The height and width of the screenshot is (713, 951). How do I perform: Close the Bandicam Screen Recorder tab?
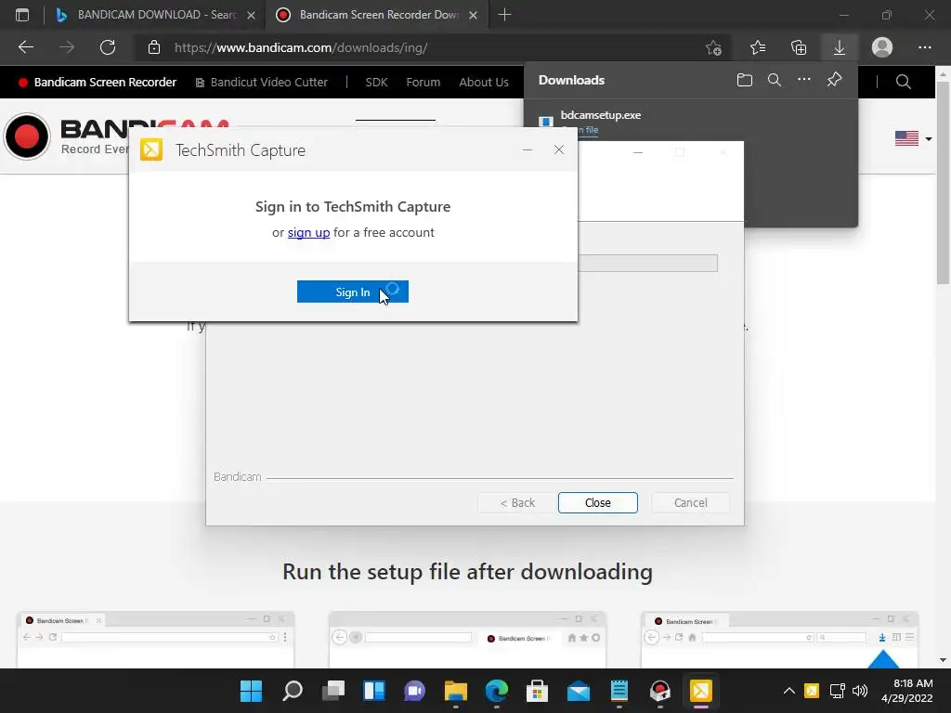473,15
